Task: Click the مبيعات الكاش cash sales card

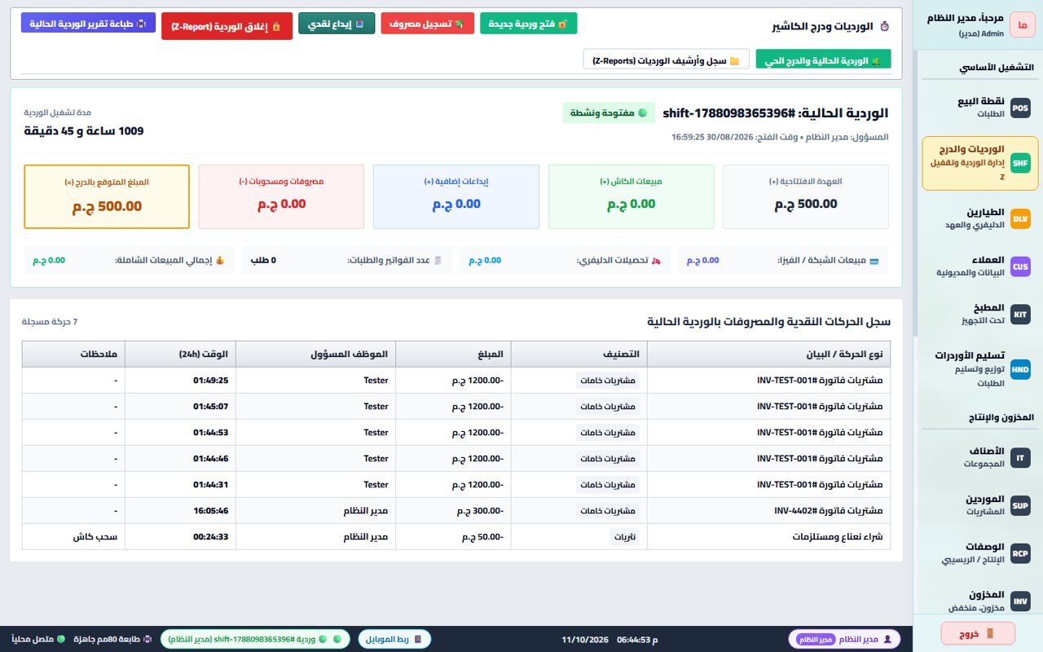Action: click(x=631, y=196)
